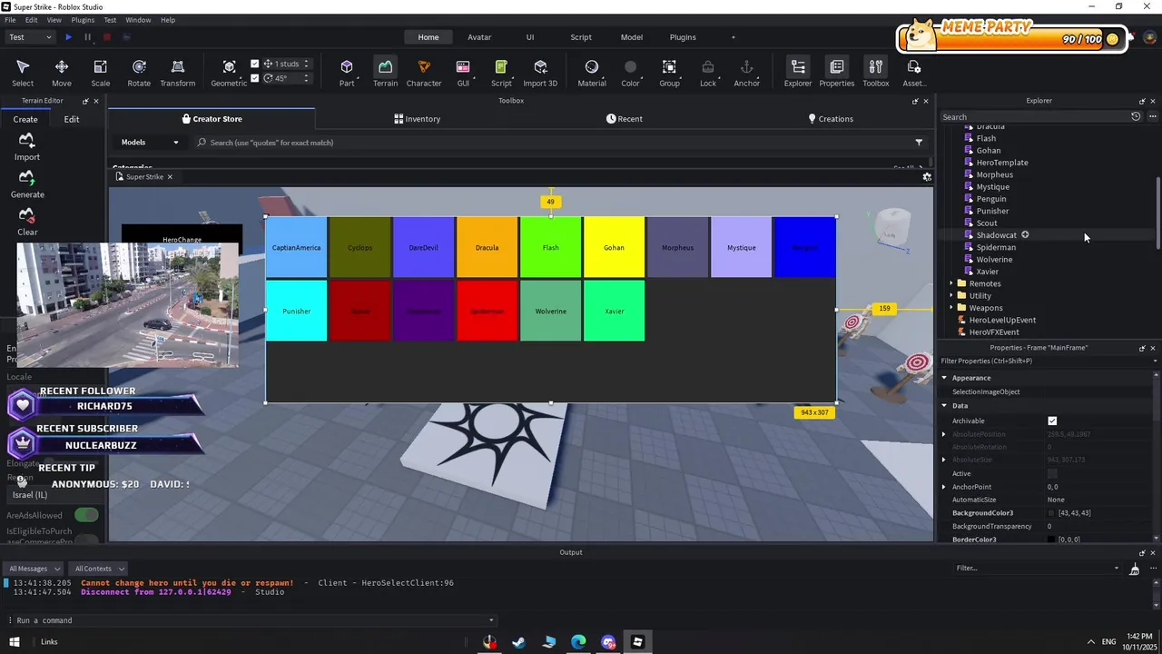This screenshot has width=1162, height=654.
Task: Click the Punisher hero button
Action: pos(296,311)
